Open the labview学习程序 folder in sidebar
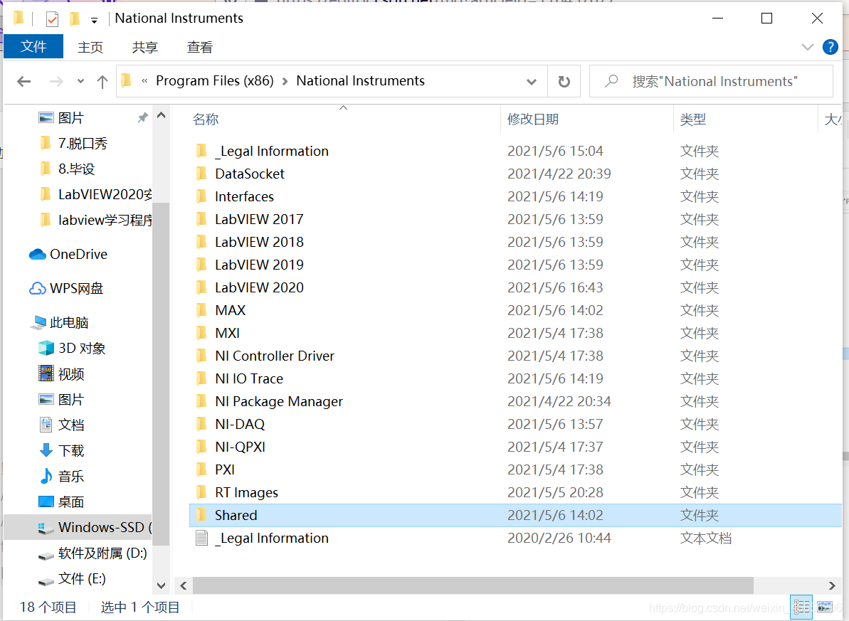849x621 pixels. [x=105, y=219]
